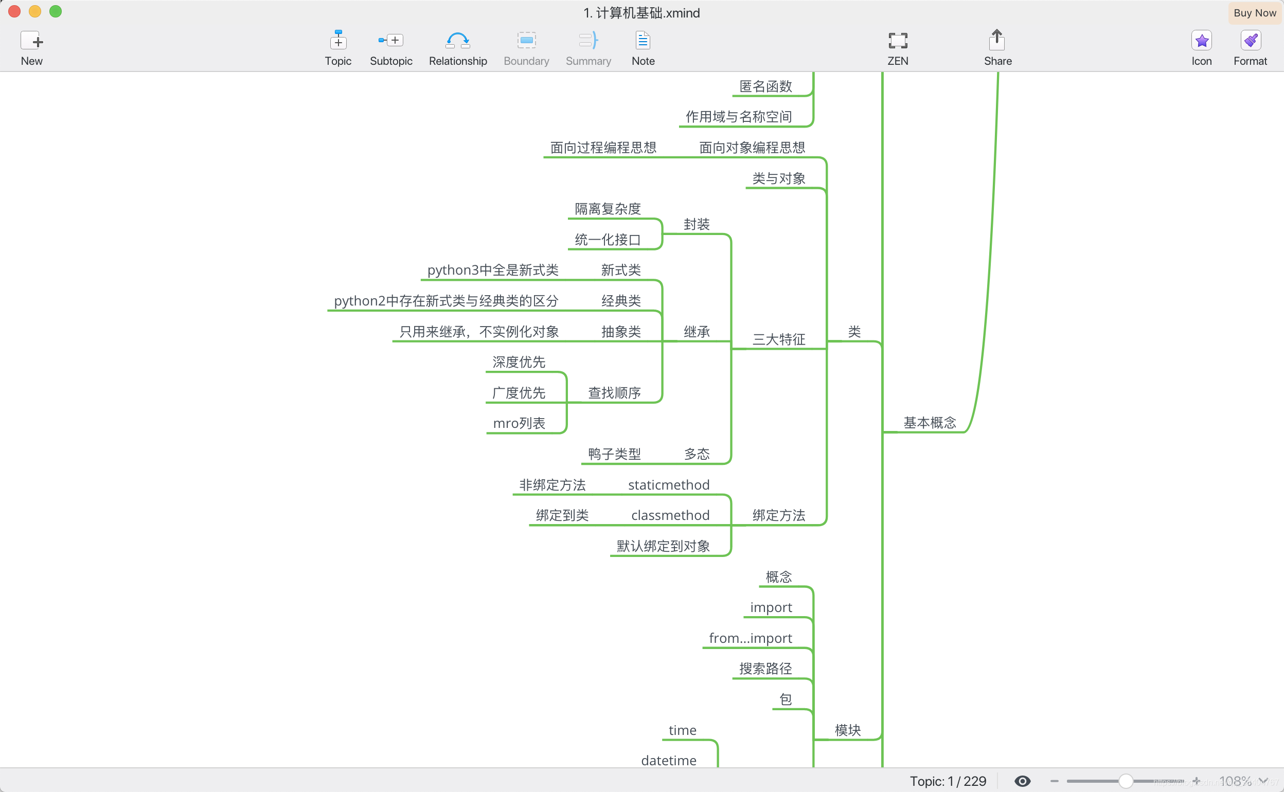Select 只用来继承，不实例化对象 topic
The width and height of the screenshot is (1284, 792).
click(479, 332)
